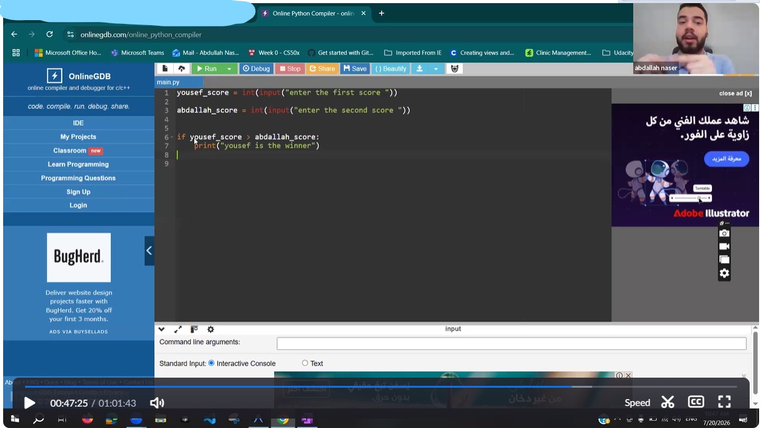Open Udacity bookmark folder
The width and height of the screenshot is (761, 428).
[x=618, y=53]
